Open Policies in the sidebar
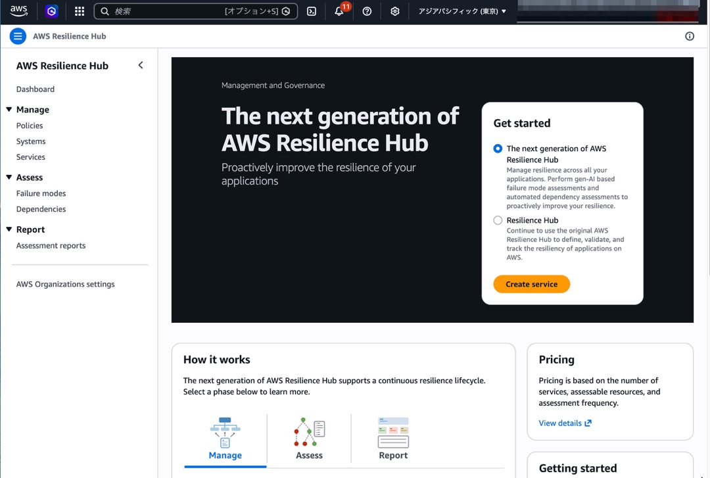 30,126
